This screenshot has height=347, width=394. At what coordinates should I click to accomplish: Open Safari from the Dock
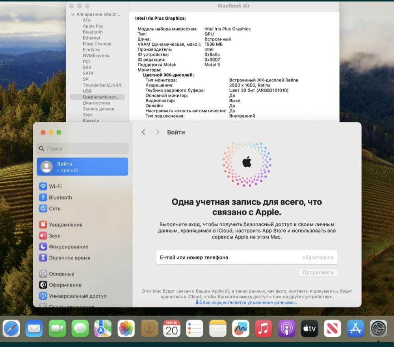click(11, 328)
